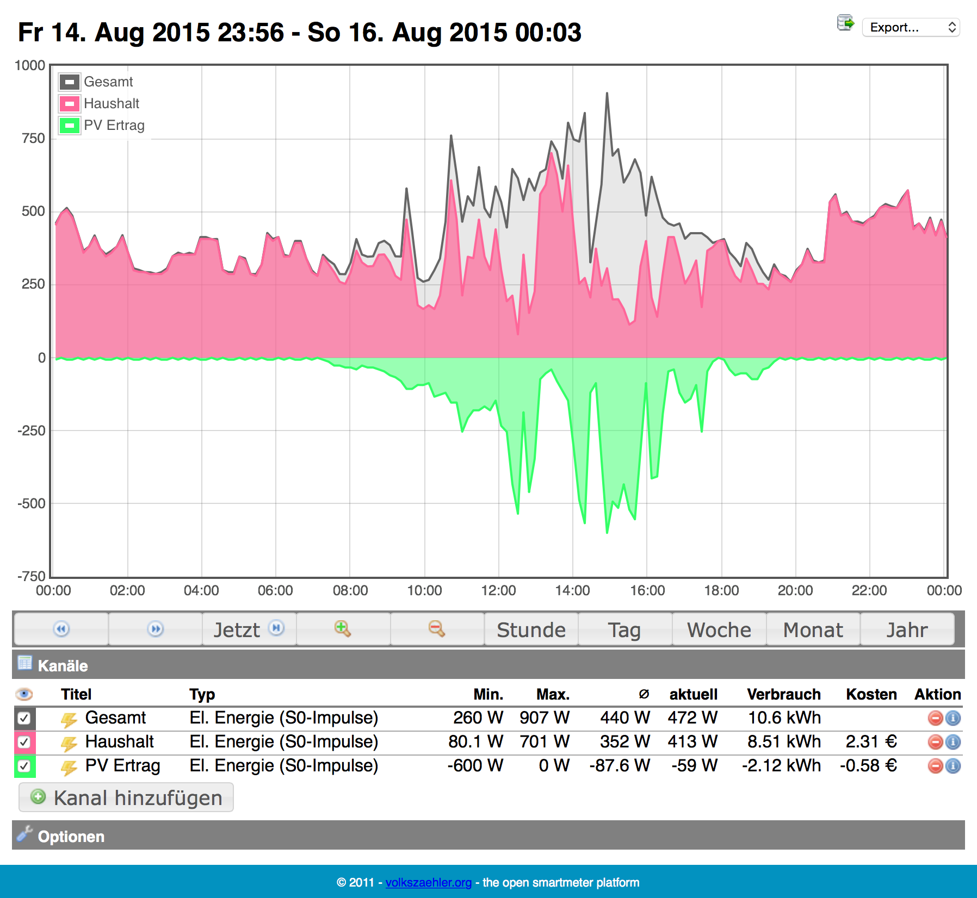The width and height of the screenshot is (977, 898).
Task: Show info for Gesamt channel
Action: (953, 718)
